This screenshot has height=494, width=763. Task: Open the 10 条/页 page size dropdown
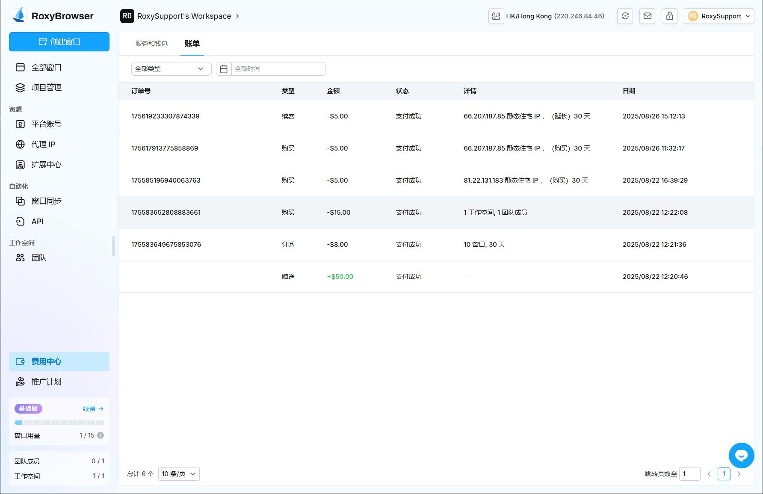[179, 474]
